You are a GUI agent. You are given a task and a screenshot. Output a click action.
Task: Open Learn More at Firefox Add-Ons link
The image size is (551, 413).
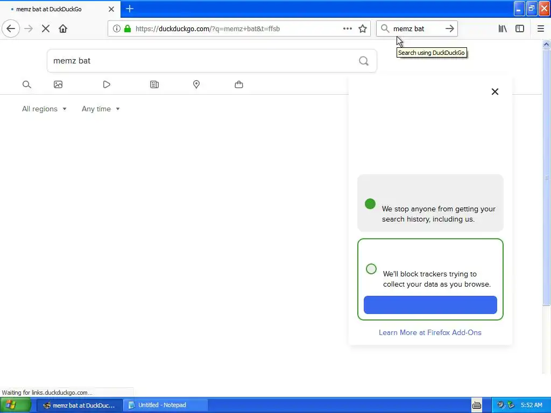coord(430,332)
